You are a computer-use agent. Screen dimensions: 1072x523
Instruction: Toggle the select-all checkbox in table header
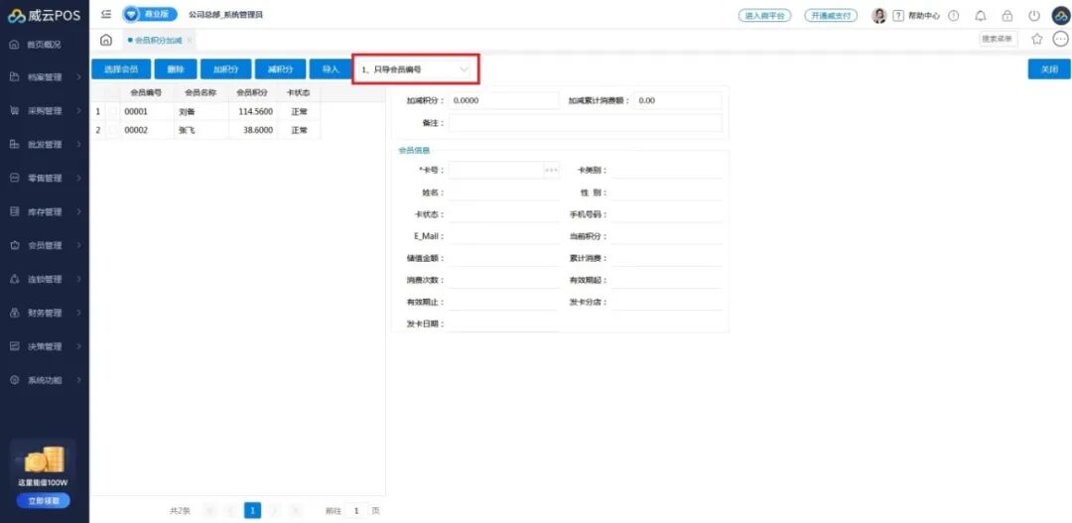coord(112,92)
